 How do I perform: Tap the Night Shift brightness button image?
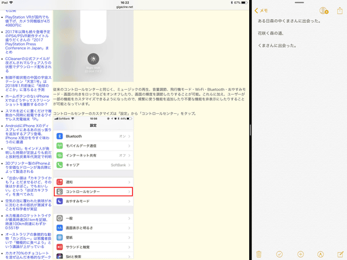pos(93,59)
